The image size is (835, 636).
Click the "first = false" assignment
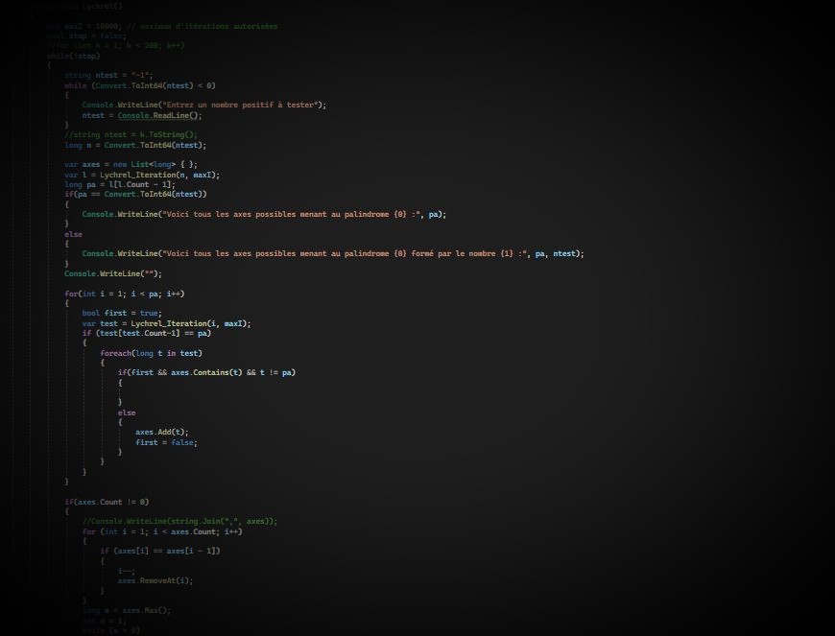[166, 442]
